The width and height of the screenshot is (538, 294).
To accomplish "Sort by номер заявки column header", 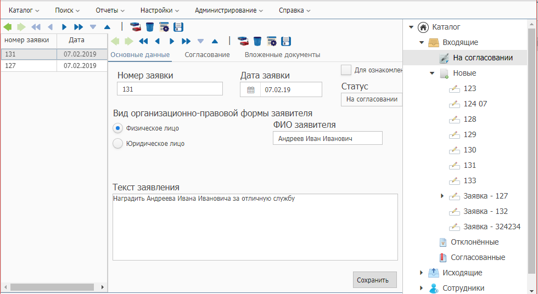I will (x=29, y=41).
